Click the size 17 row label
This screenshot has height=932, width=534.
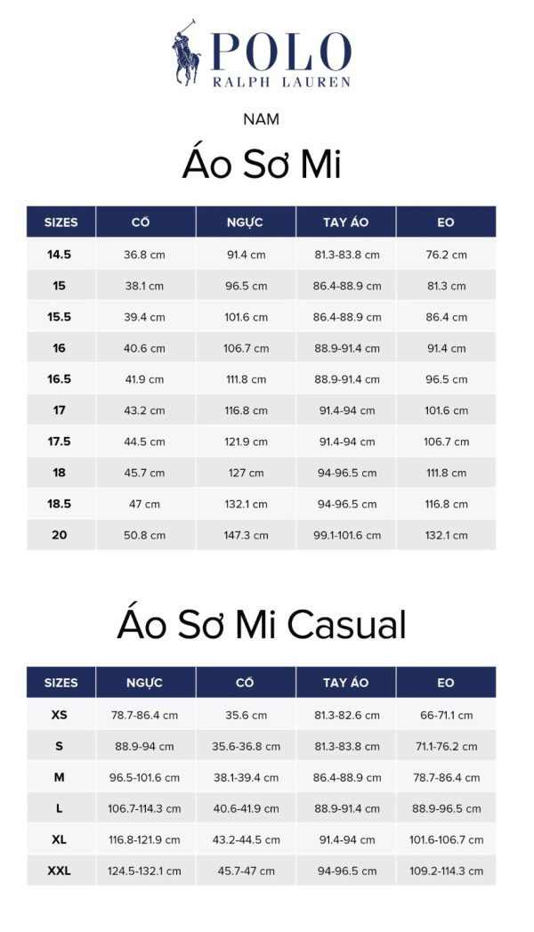[60, 410]
